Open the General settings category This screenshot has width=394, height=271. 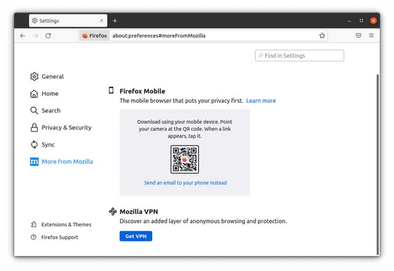(x=47, y=76)
